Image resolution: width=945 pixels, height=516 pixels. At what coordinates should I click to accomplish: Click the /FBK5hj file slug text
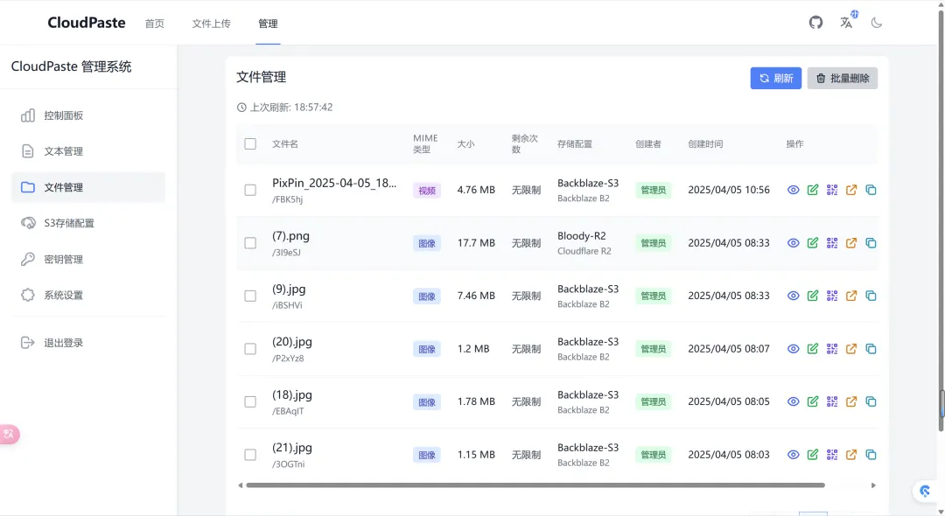coord(288,199)
